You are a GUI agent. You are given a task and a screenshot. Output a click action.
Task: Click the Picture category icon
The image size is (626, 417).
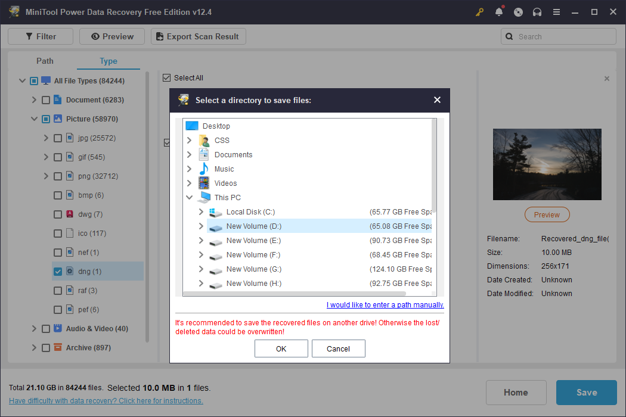click(x=58, y=119)
